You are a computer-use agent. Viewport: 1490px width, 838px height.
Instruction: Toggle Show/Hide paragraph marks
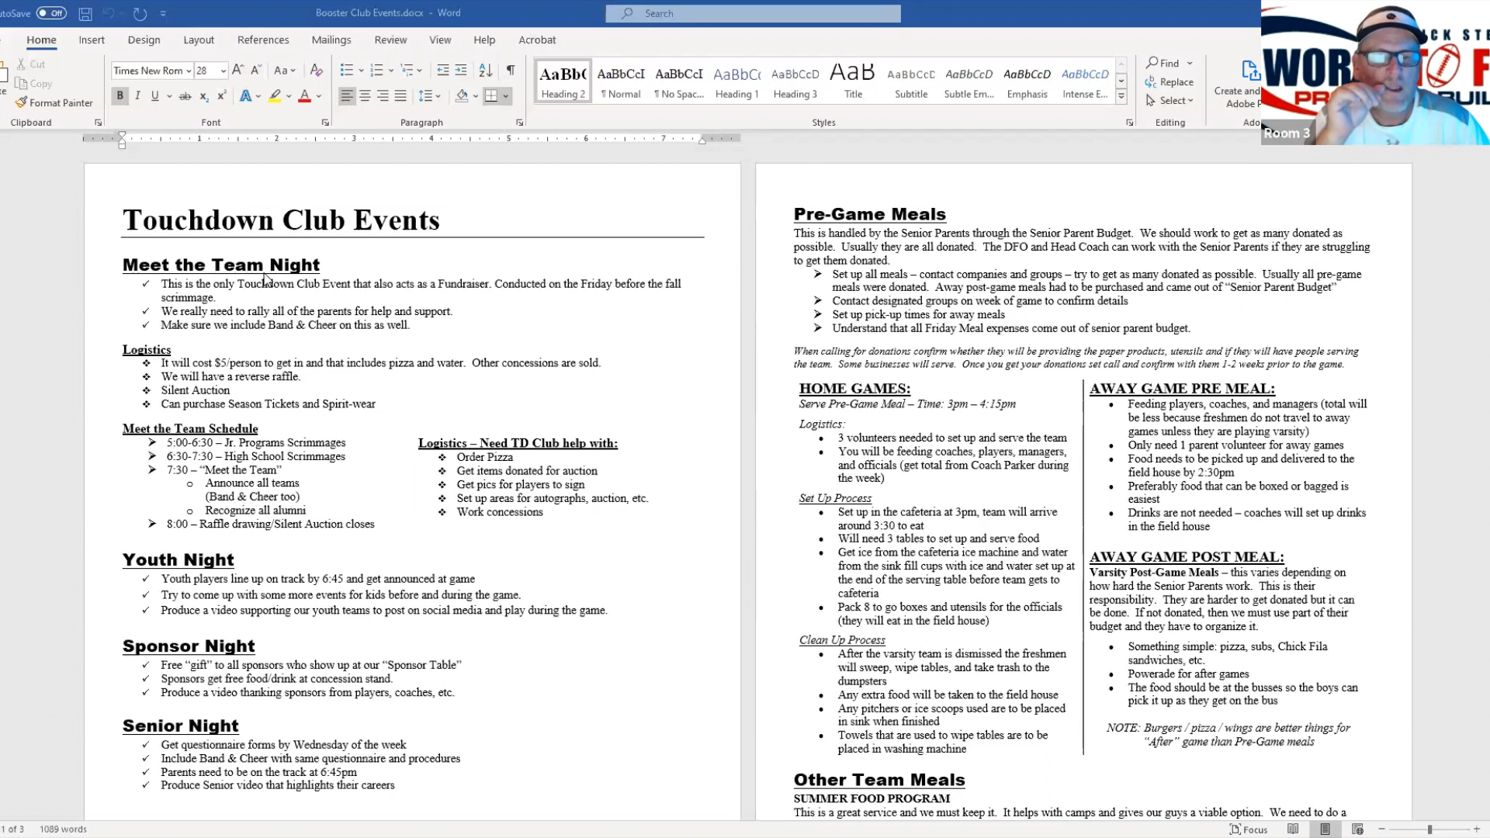511,71
